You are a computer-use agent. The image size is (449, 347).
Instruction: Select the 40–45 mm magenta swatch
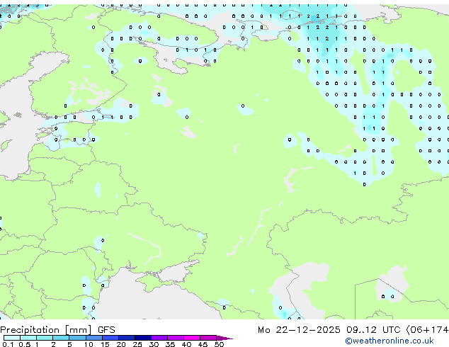click(x=192, y=338)
